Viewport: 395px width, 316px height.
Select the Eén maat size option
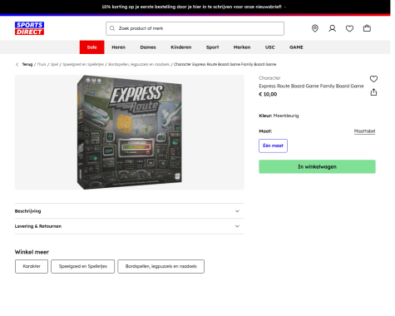point(273,146)
